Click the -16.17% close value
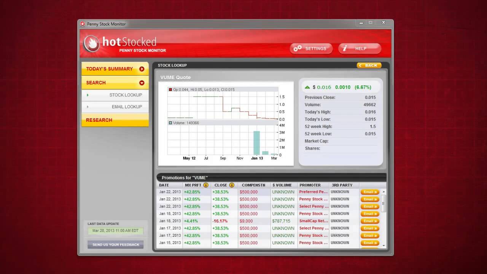 (x=220, y=221)
